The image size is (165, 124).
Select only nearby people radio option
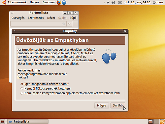(70, 93)
